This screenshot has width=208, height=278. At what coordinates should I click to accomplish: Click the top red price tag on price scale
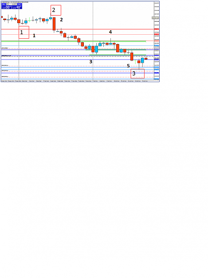(157, 29)
